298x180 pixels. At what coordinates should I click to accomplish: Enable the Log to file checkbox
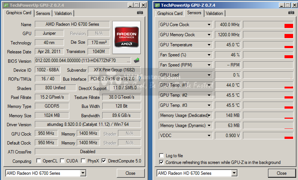tap(161, 156)
